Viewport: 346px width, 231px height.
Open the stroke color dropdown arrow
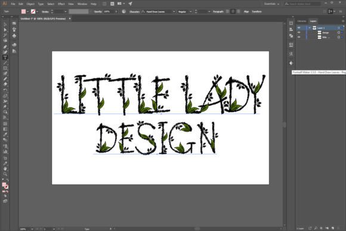click(x=37, y=11)
